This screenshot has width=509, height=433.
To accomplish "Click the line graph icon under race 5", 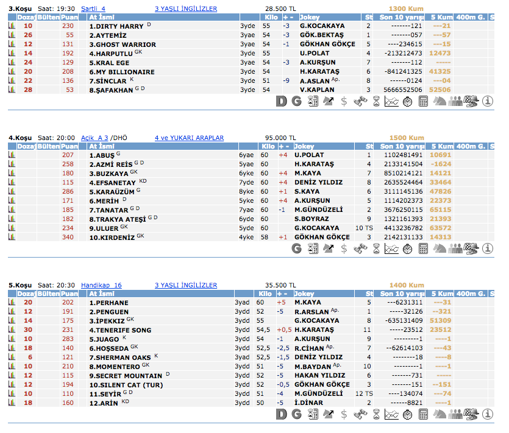I will point(392,414).
